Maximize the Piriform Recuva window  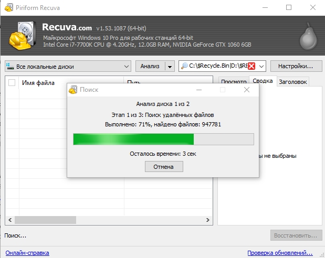click(289, 8)
